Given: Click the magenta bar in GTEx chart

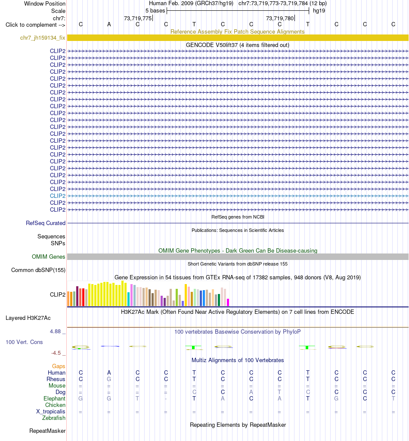Looking at the screenshot, I should tap(228, 302).
